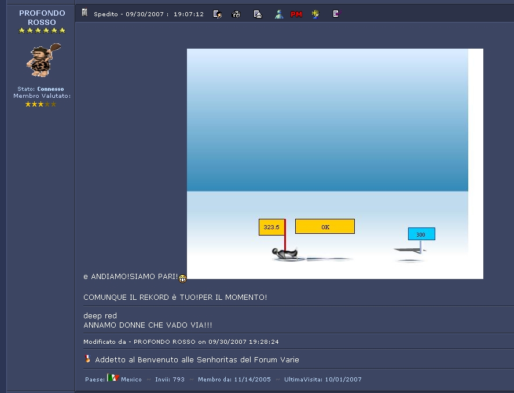Click the Mexico flag icon
This screenshot has width=514, height=393.
112,378
